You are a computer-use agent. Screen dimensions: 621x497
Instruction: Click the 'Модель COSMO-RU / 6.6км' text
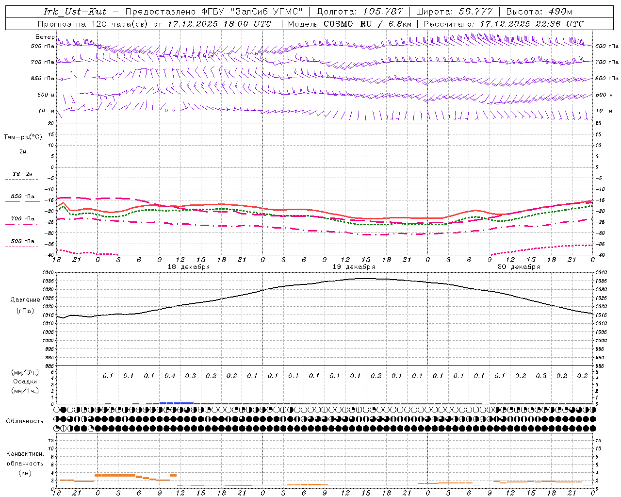pos(349,24)
